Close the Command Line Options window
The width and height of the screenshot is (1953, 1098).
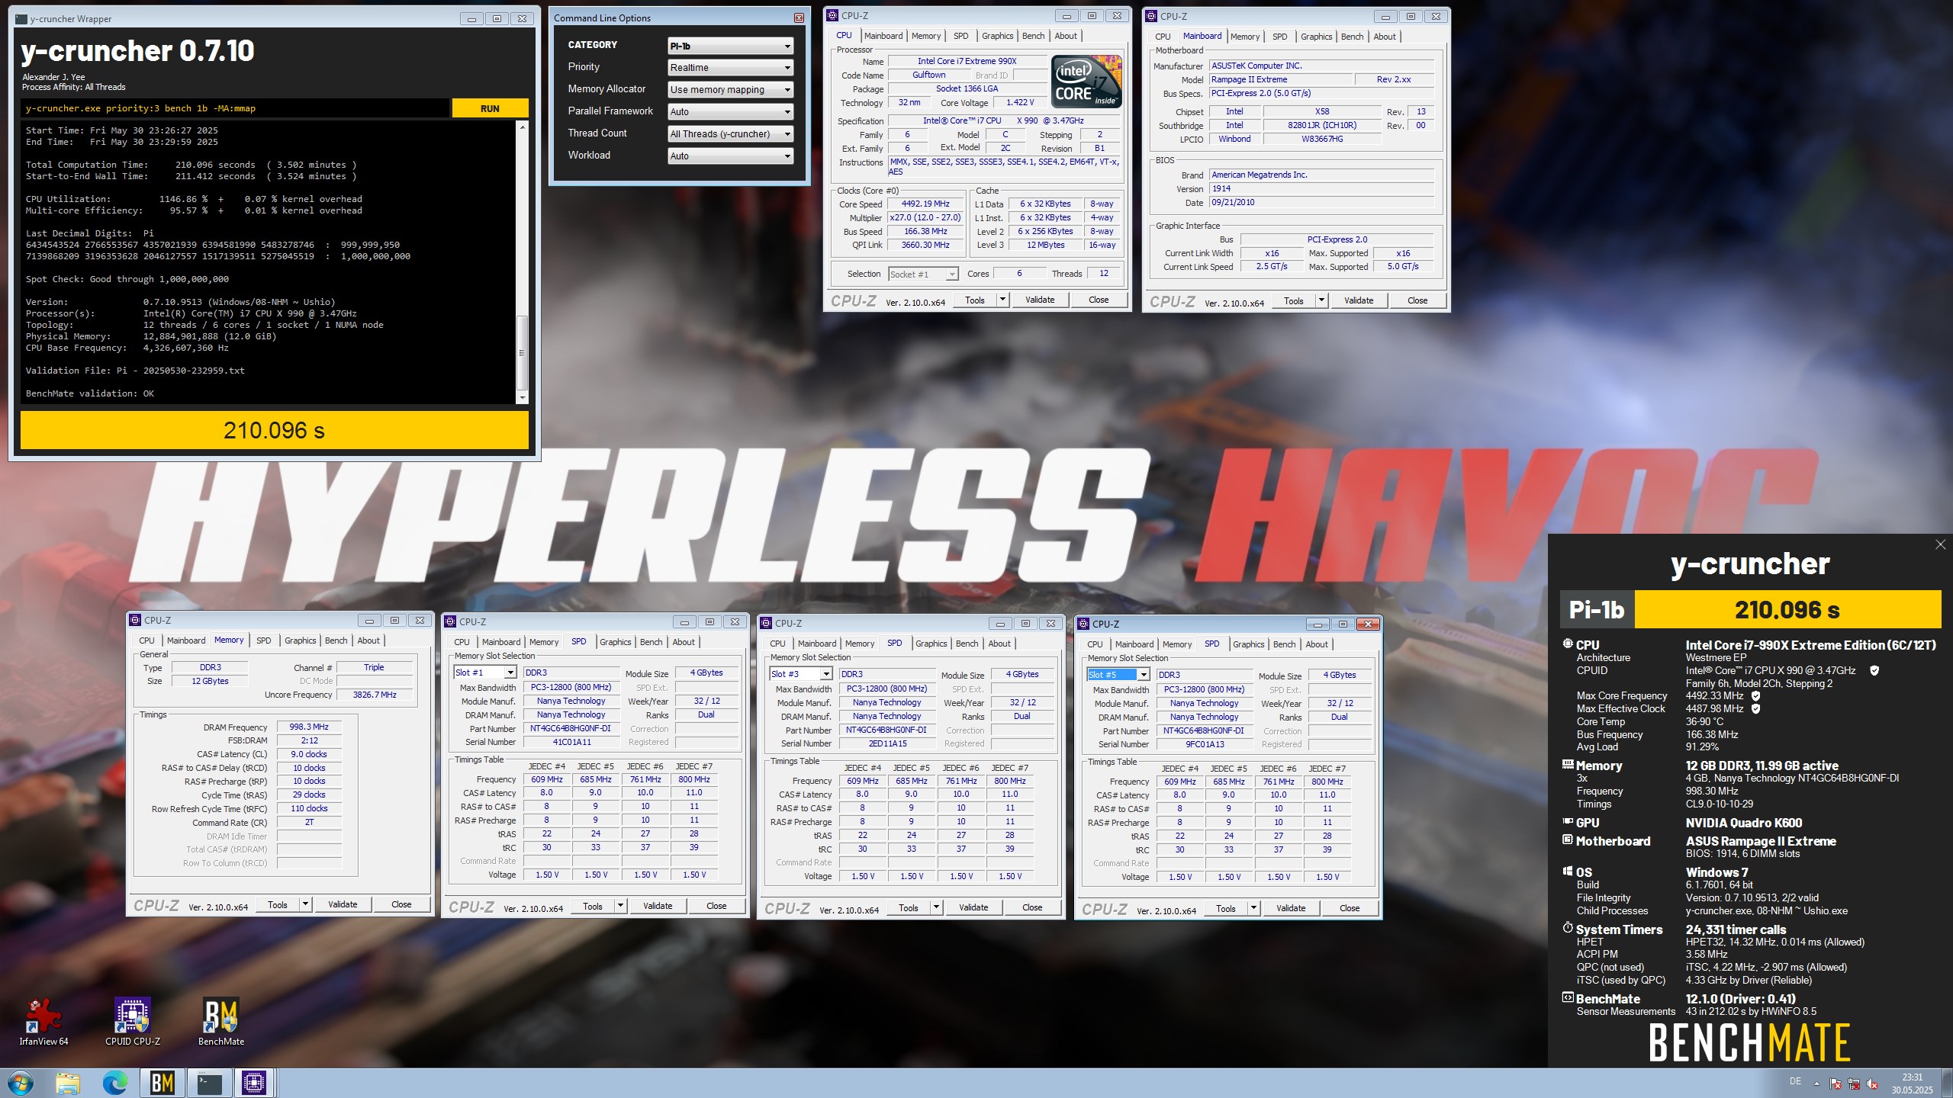tap(799, 18)
